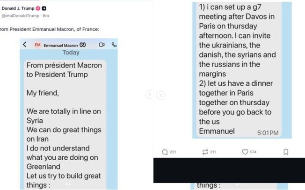Tap the EM avatar circle
The width and height of the screenshot is (305, 190).
point(37,45)
